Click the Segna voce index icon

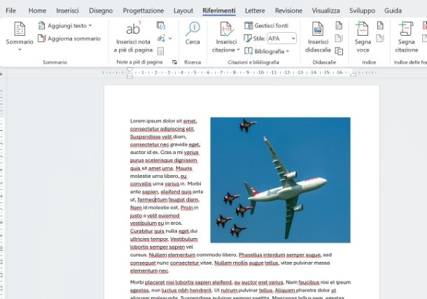362,30
